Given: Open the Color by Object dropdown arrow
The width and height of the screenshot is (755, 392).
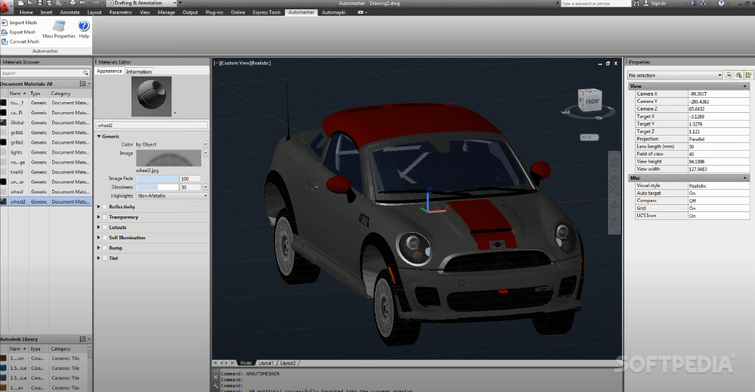Looking at the screenshot, I should (205, 144).
